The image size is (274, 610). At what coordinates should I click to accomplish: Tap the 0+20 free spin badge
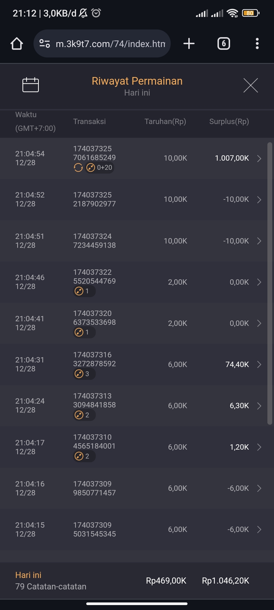100,168
